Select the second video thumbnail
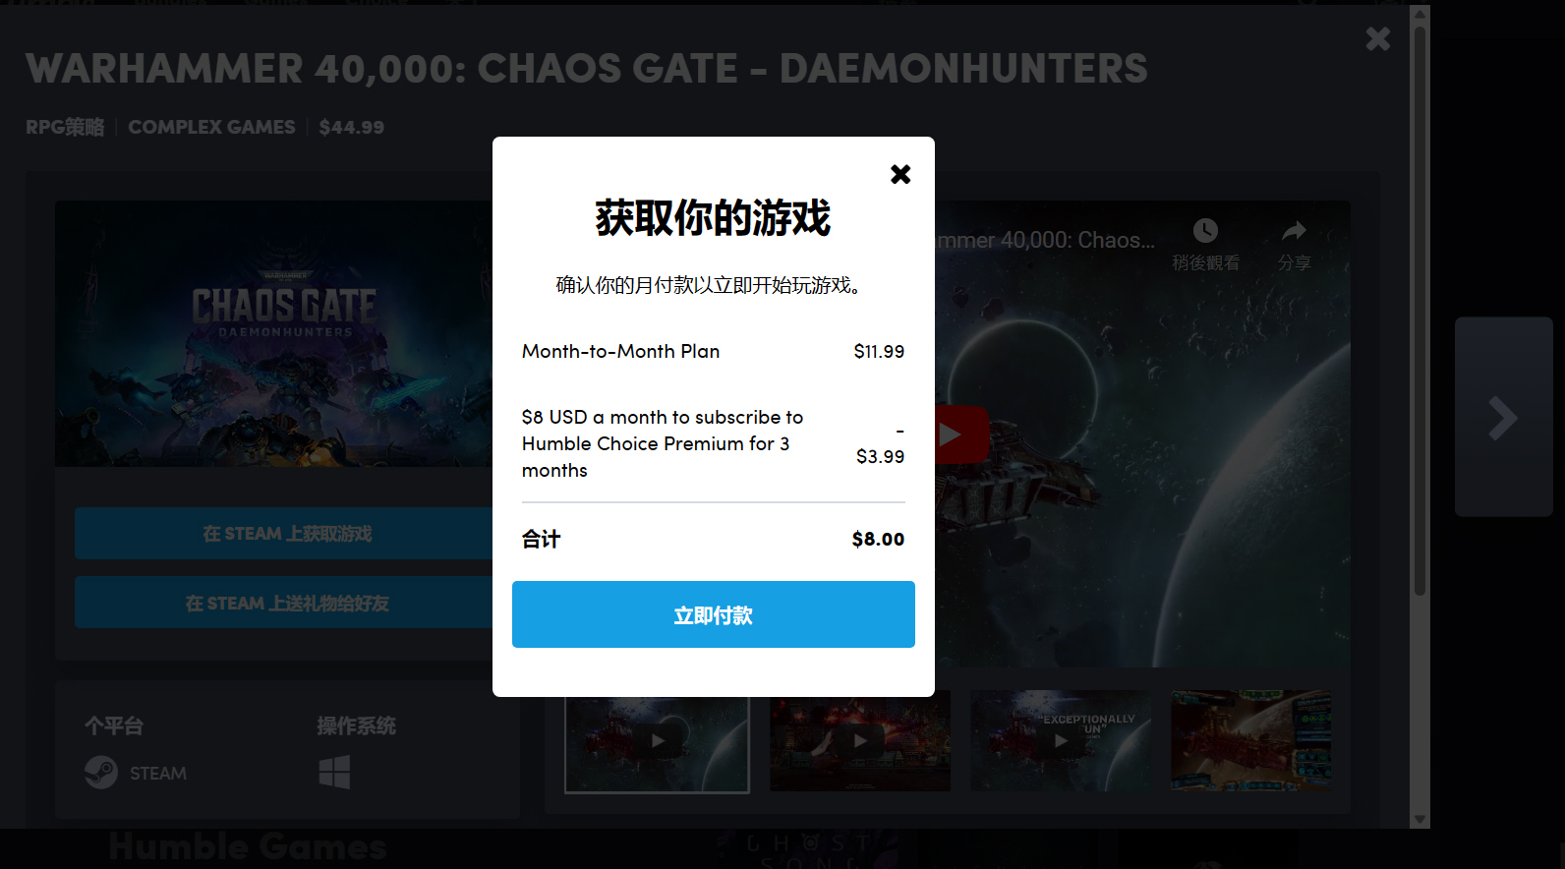This screenshot has height=869, width=1565. point(860,742)
